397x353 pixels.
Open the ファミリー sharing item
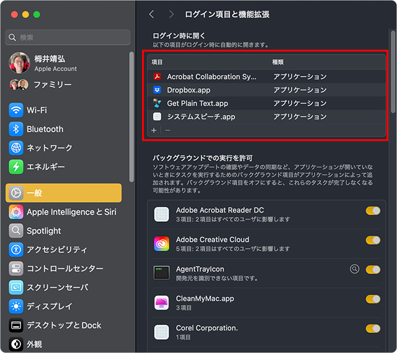coord(63,85)
